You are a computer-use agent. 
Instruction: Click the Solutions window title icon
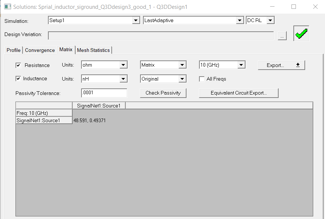[7, 7]
